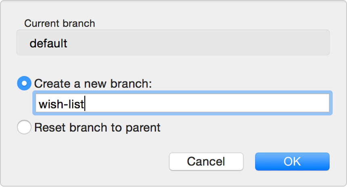Image resolution: width=347 pixels, height=187 pixels.
Task: Click the blue selected radio dot
Action: [24, 83]
